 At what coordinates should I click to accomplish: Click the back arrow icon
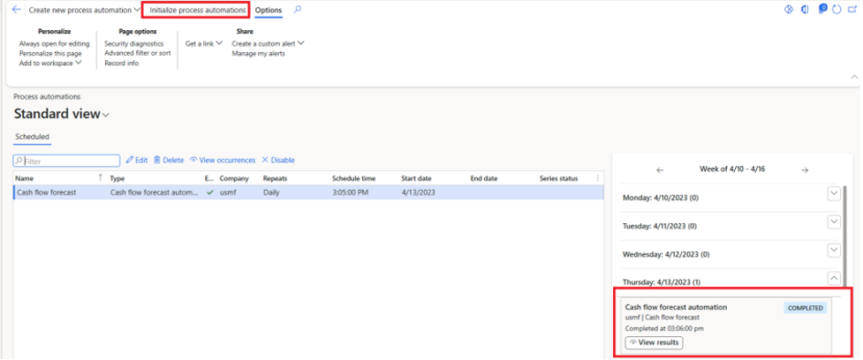tap(16, 10)
